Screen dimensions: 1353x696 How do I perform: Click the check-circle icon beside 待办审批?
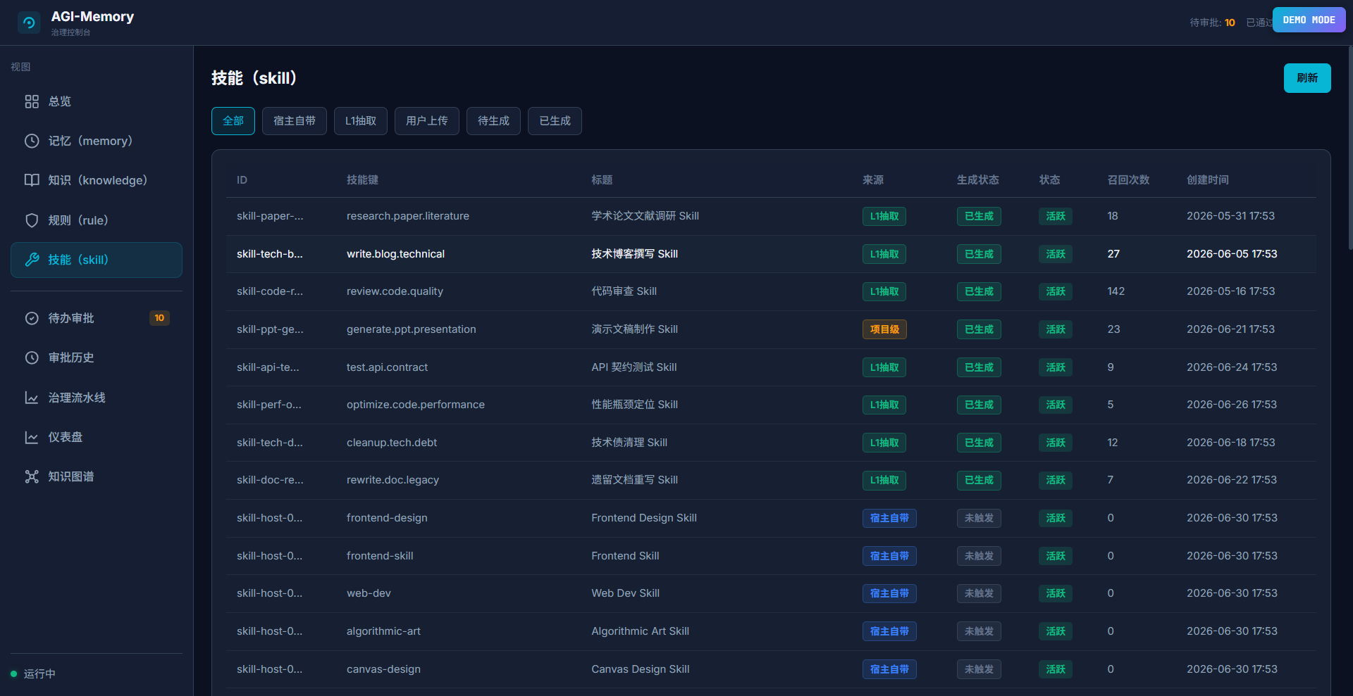[x=32, y=318]
